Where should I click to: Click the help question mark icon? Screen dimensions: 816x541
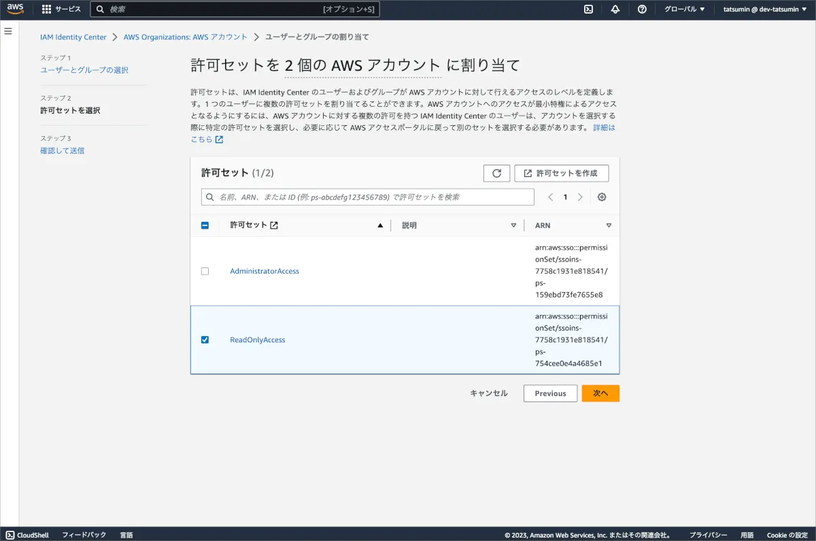(642, 10)
